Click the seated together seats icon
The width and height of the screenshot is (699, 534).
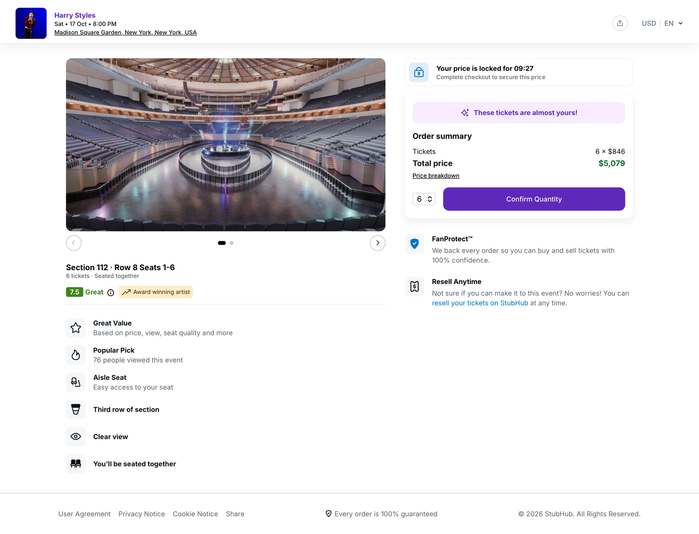click(76, 464)
